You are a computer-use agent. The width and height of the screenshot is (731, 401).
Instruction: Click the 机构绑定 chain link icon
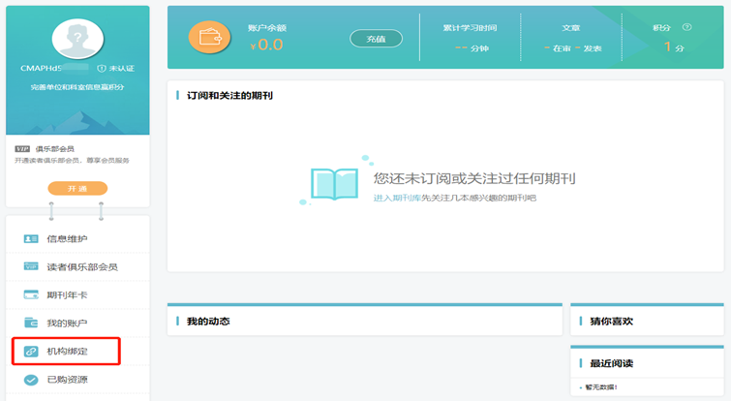pos(30,351)
